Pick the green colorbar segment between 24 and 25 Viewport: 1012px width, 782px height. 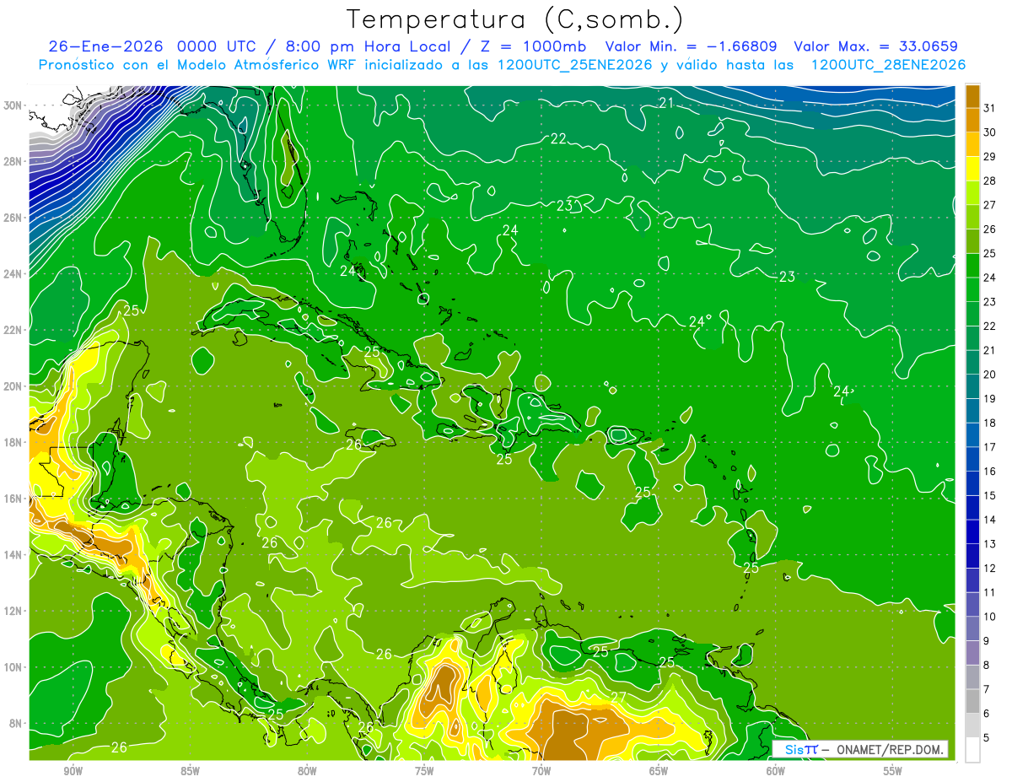click(x=972, y=265)
